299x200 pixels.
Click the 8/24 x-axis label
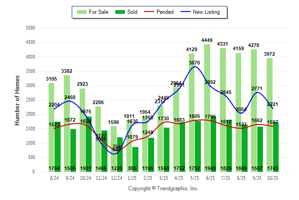[54, 177]
